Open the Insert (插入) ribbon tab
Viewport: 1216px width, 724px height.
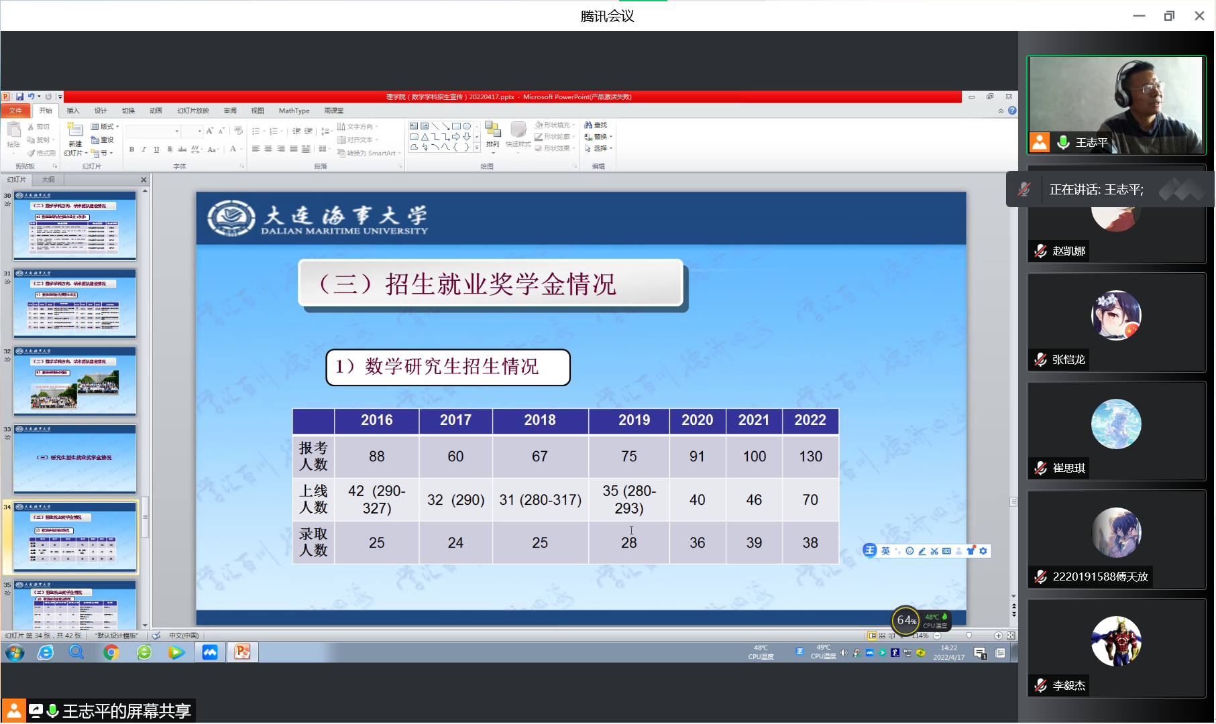point(72,111)
